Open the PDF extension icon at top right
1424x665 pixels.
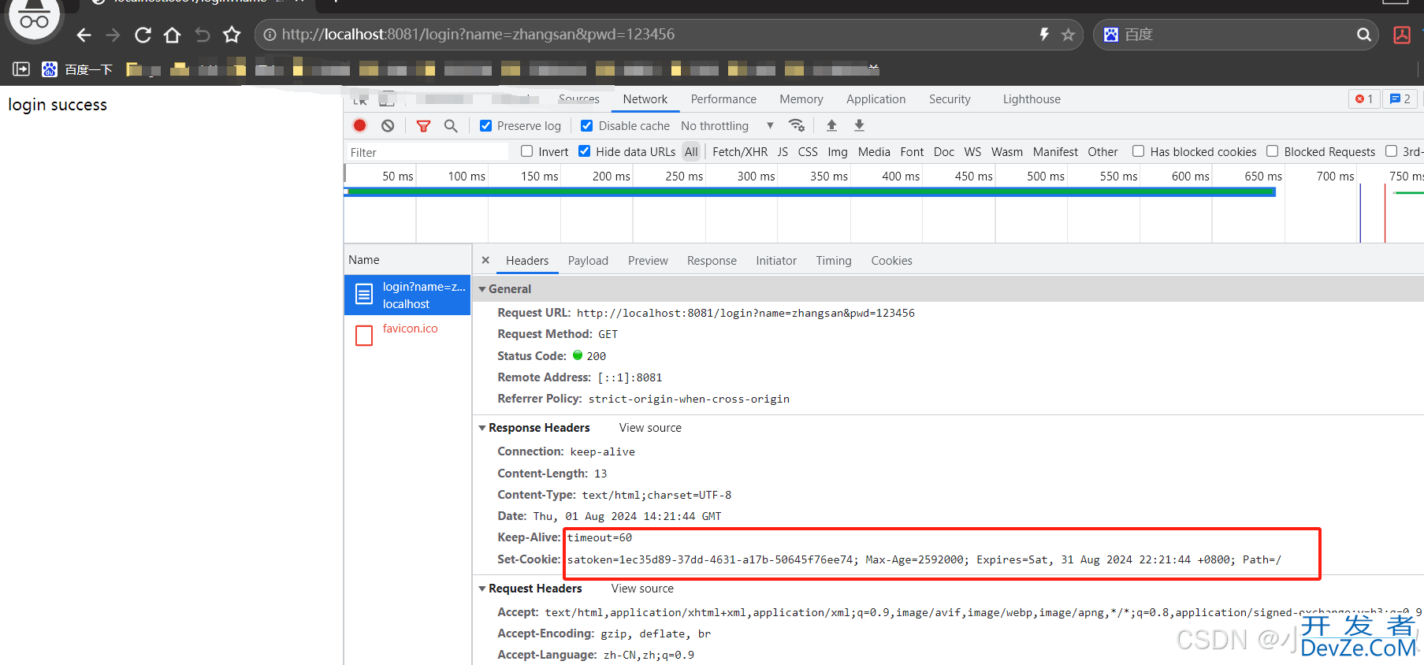click(1402, 35)
